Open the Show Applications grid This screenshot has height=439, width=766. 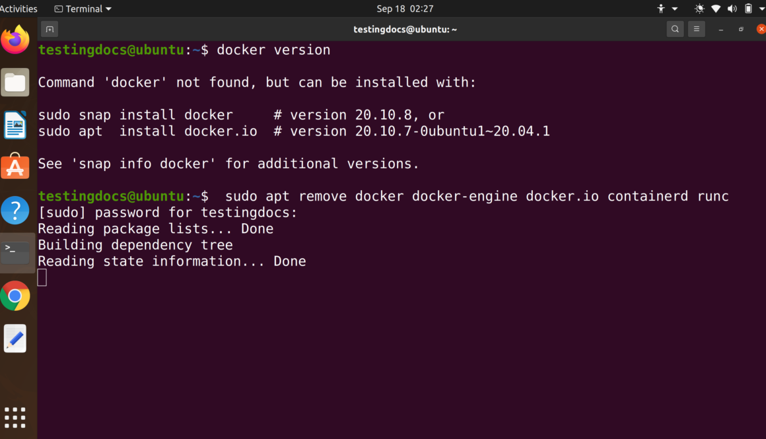pos(15,417)
